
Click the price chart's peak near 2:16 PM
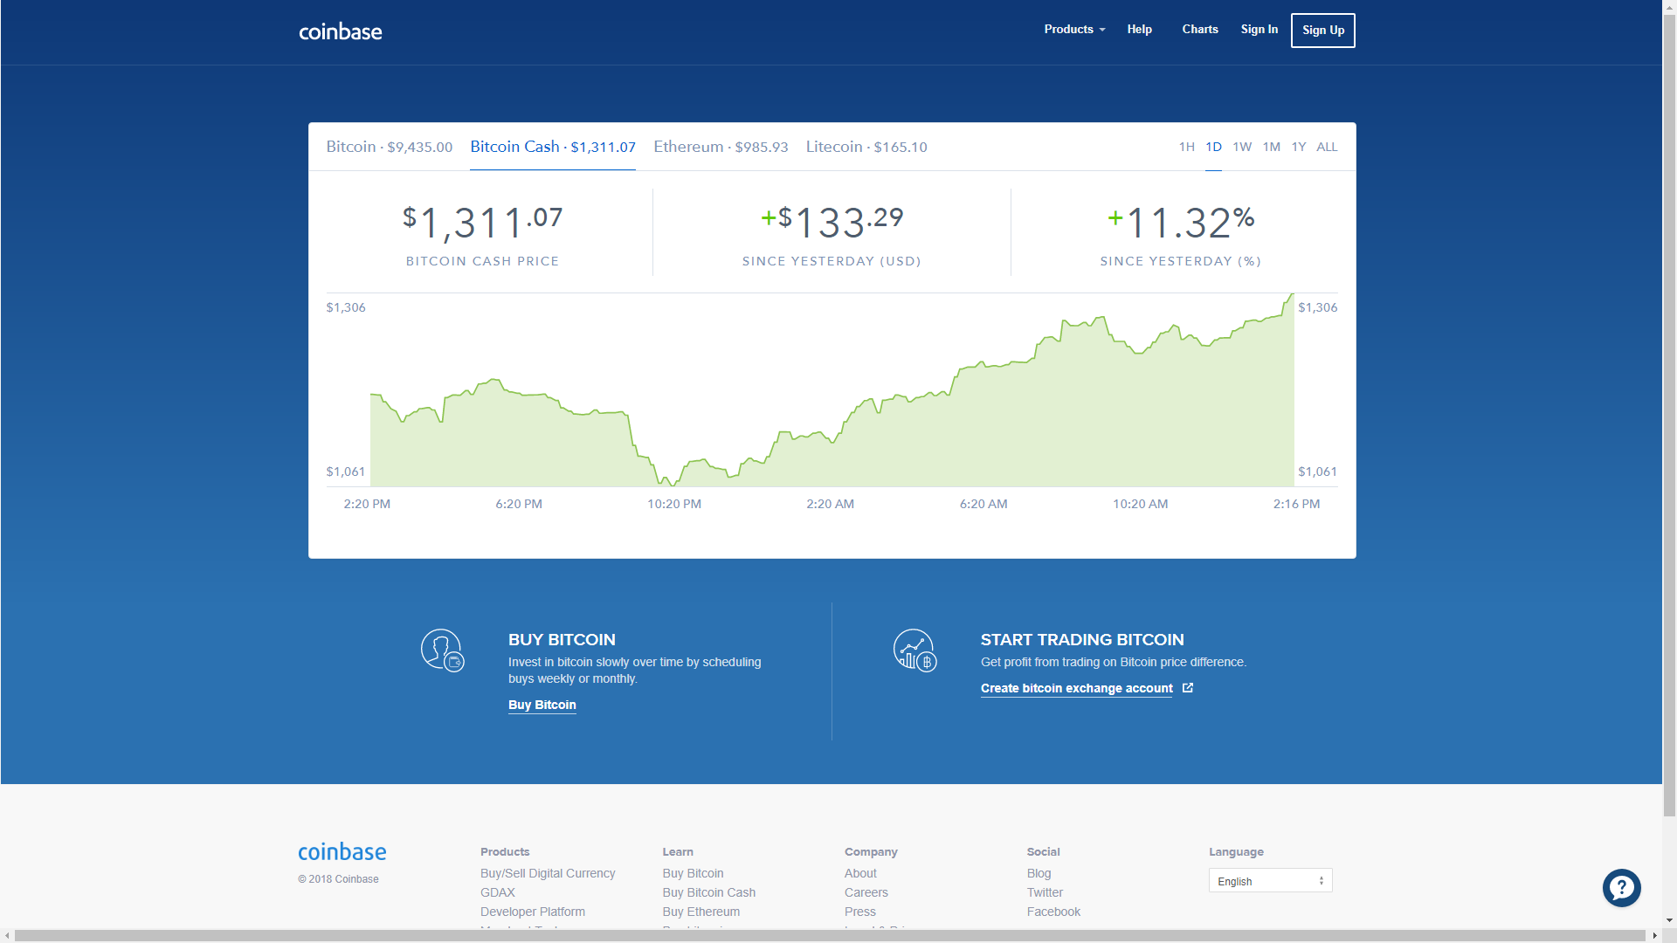1291,295
